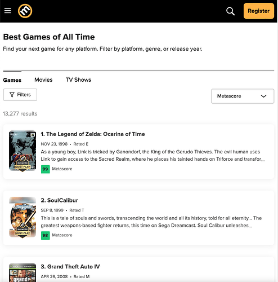
Task: Click the Metacritic logo
Action: (x=25, y=11)
